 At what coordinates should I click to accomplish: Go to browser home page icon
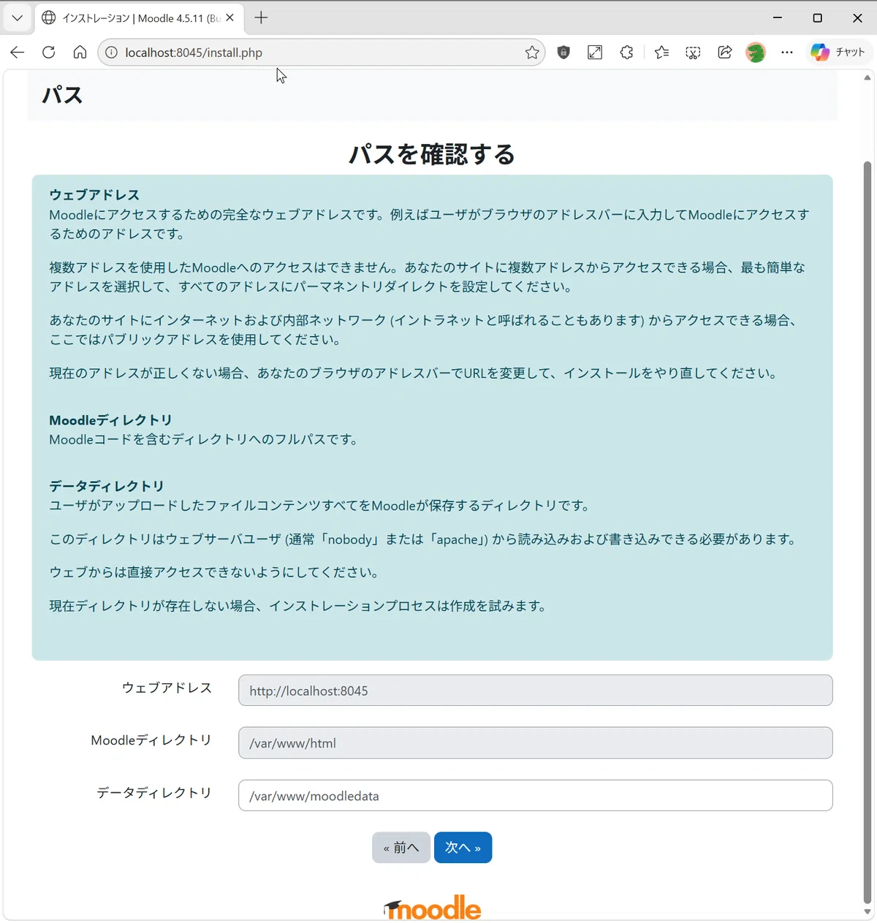(x=80, y=52)
